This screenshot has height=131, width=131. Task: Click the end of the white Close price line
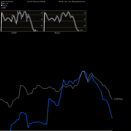point(112,100)
